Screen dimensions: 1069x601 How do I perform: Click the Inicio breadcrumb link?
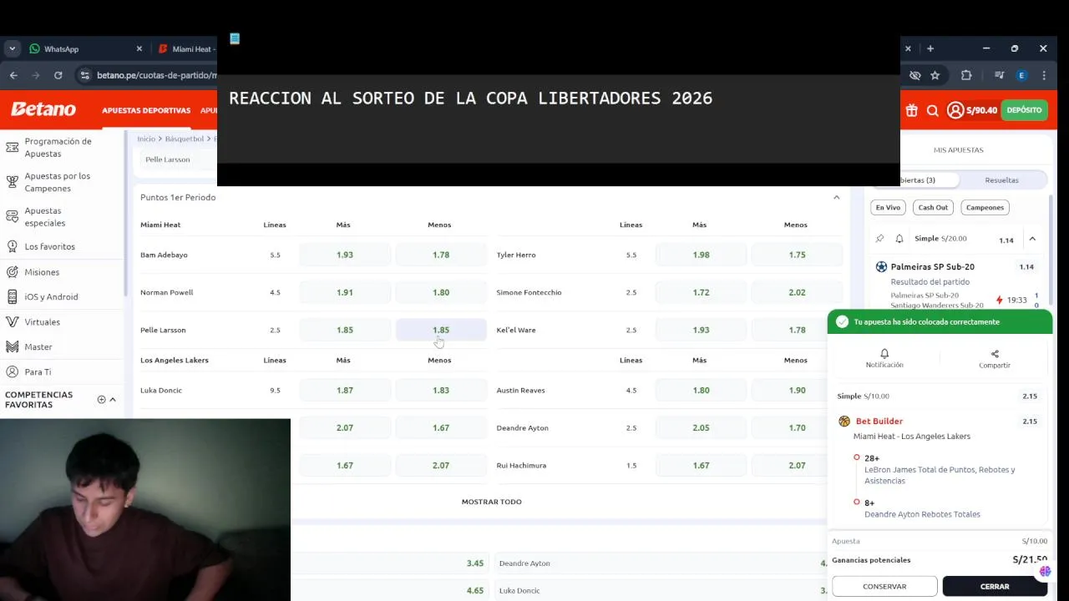[x=146, y=139]
